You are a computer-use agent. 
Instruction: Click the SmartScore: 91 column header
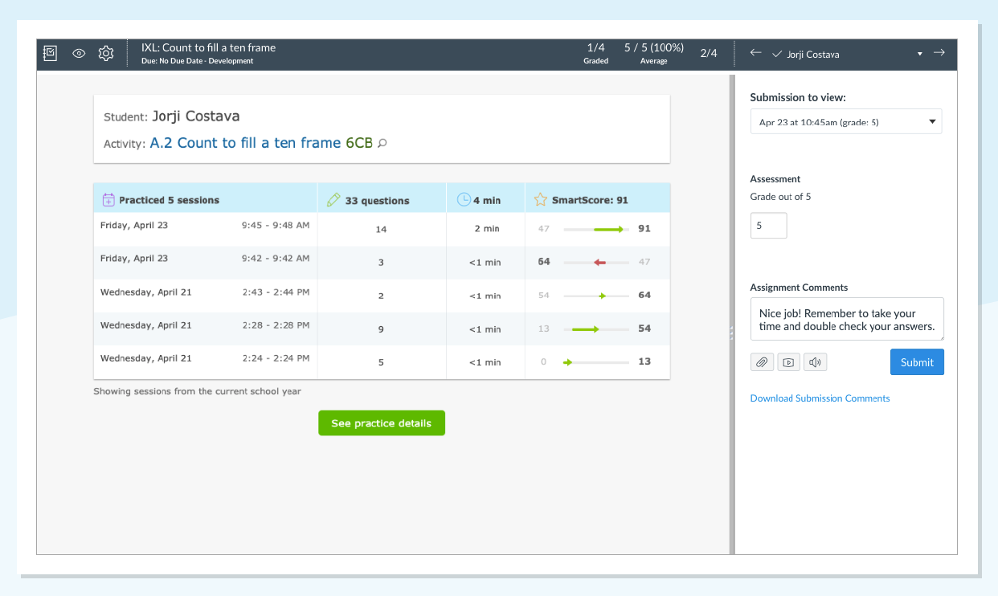pyautogui.click(x=597, y=199)
